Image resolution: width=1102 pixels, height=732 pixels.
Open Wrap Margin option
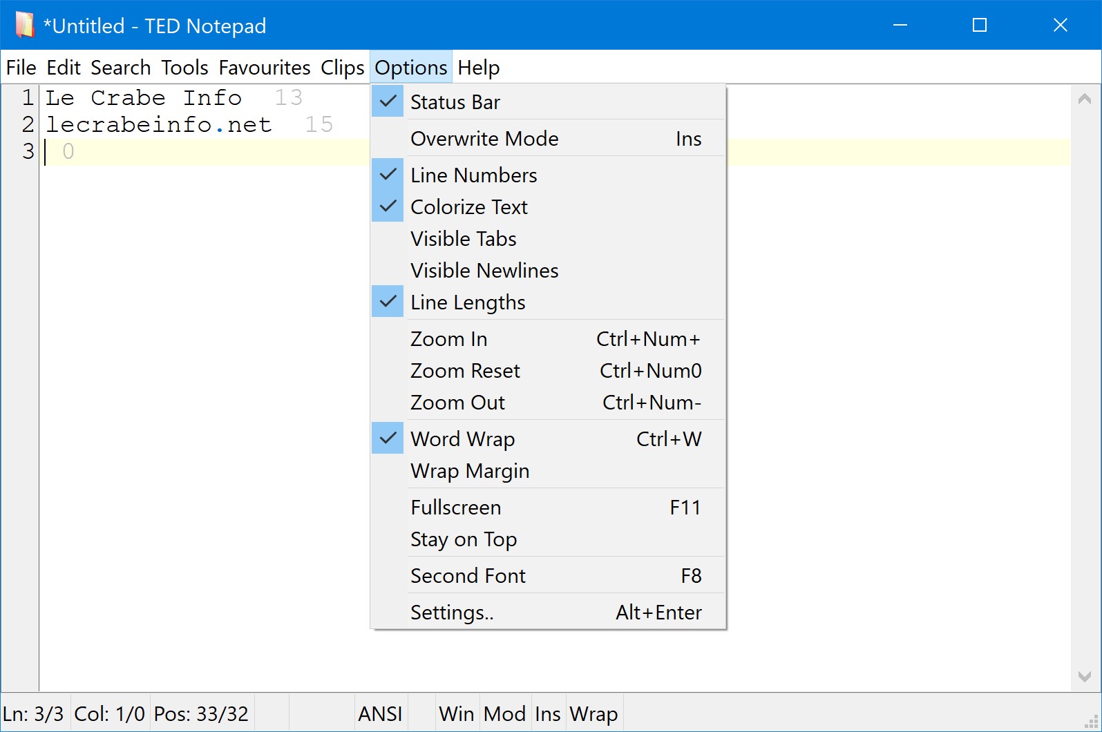549,471
